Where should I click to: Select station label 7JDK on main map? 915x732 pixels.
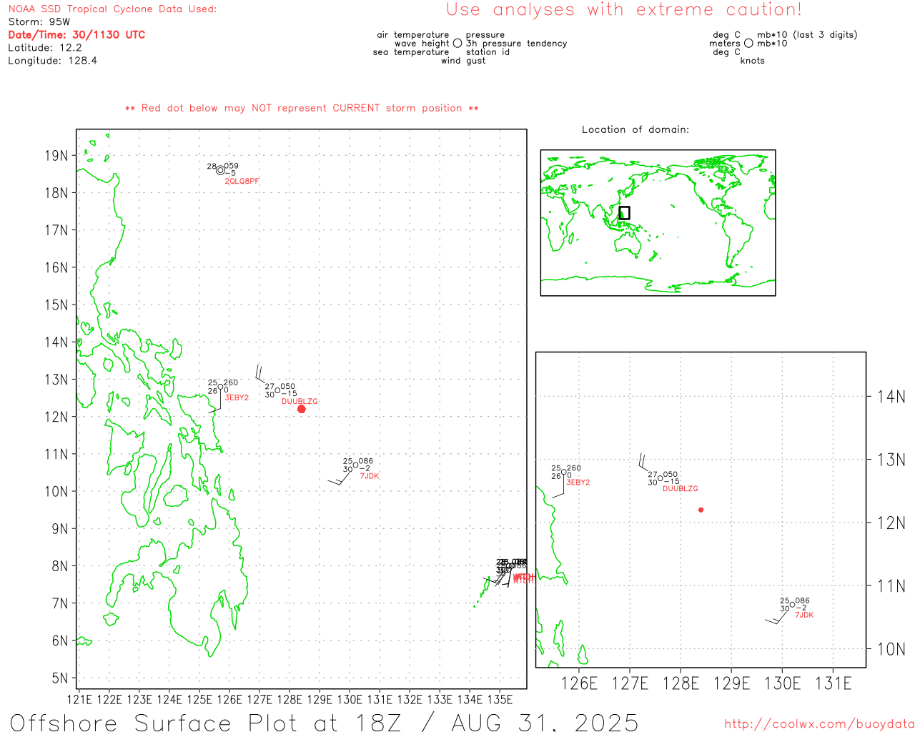tap(370, 476)
